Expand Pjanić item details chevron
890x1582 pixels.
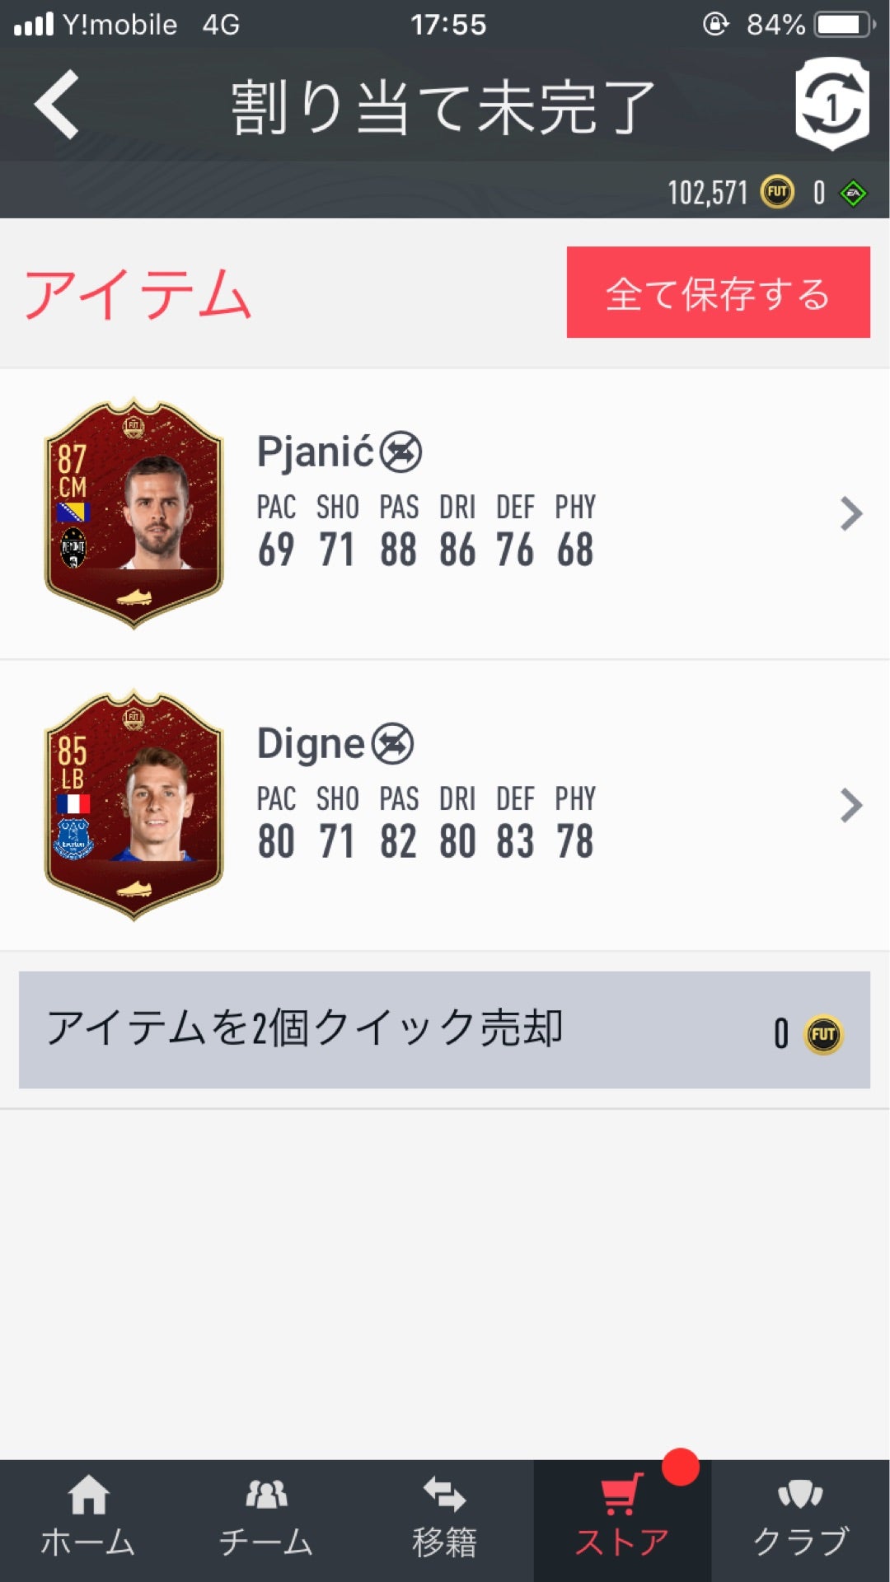click(x=851, y=514)
